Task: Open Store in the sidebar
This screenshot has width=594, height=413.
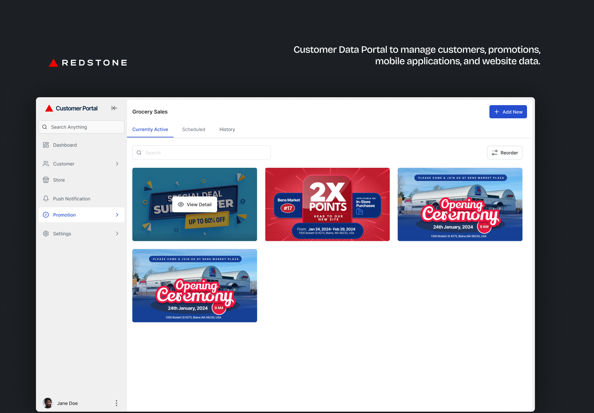Action: [82, 180]
